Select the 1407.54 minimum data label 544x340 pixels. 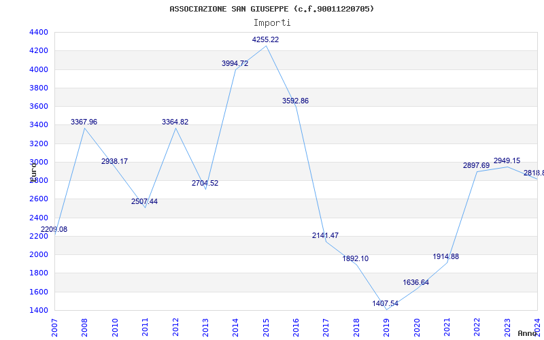click(x=386, y=304)
